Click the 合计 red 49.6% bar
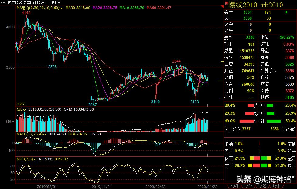The image size is (297, 189). pos(247,121)
